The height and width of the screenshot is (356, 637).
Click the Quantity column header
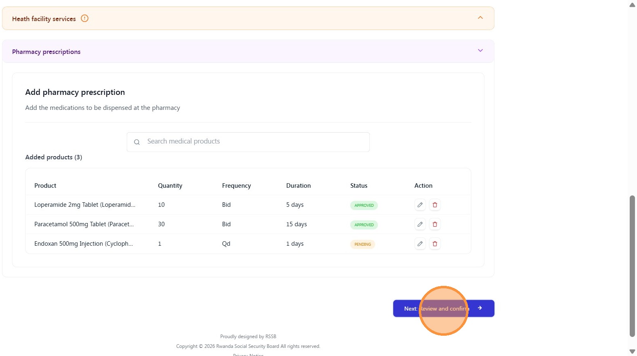170,186
